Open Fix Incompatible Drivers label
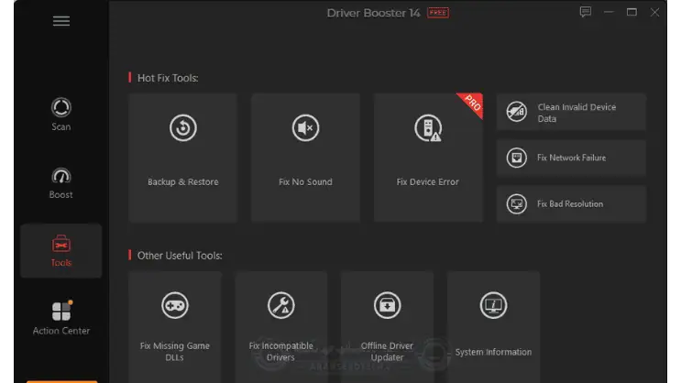The height and width of the screenshot is (383, 681). (x=281, y=351)
